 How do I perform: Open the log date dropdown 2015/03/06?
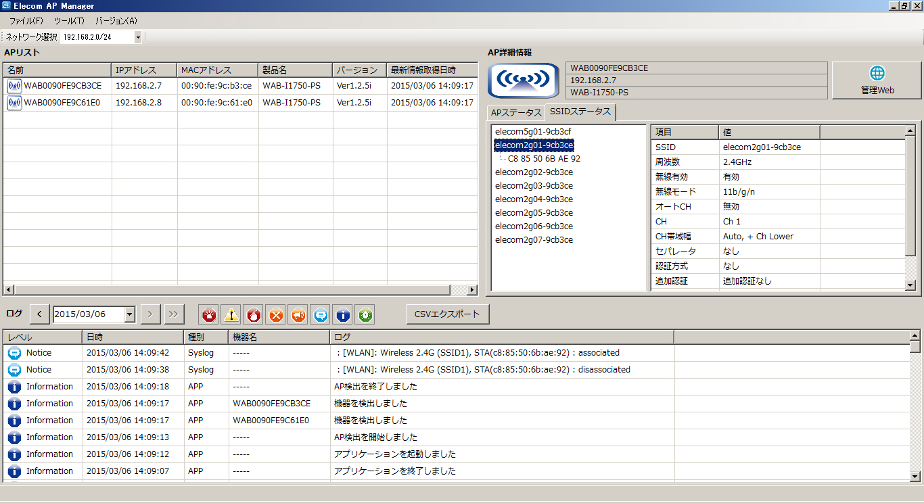[x=130, y=314]
